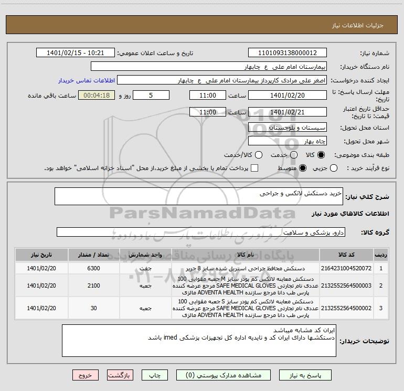Viewport: 404px width, 391px height.
Task: Click the شماره نیاز field 1101093138000012
Action: [288, 52]
